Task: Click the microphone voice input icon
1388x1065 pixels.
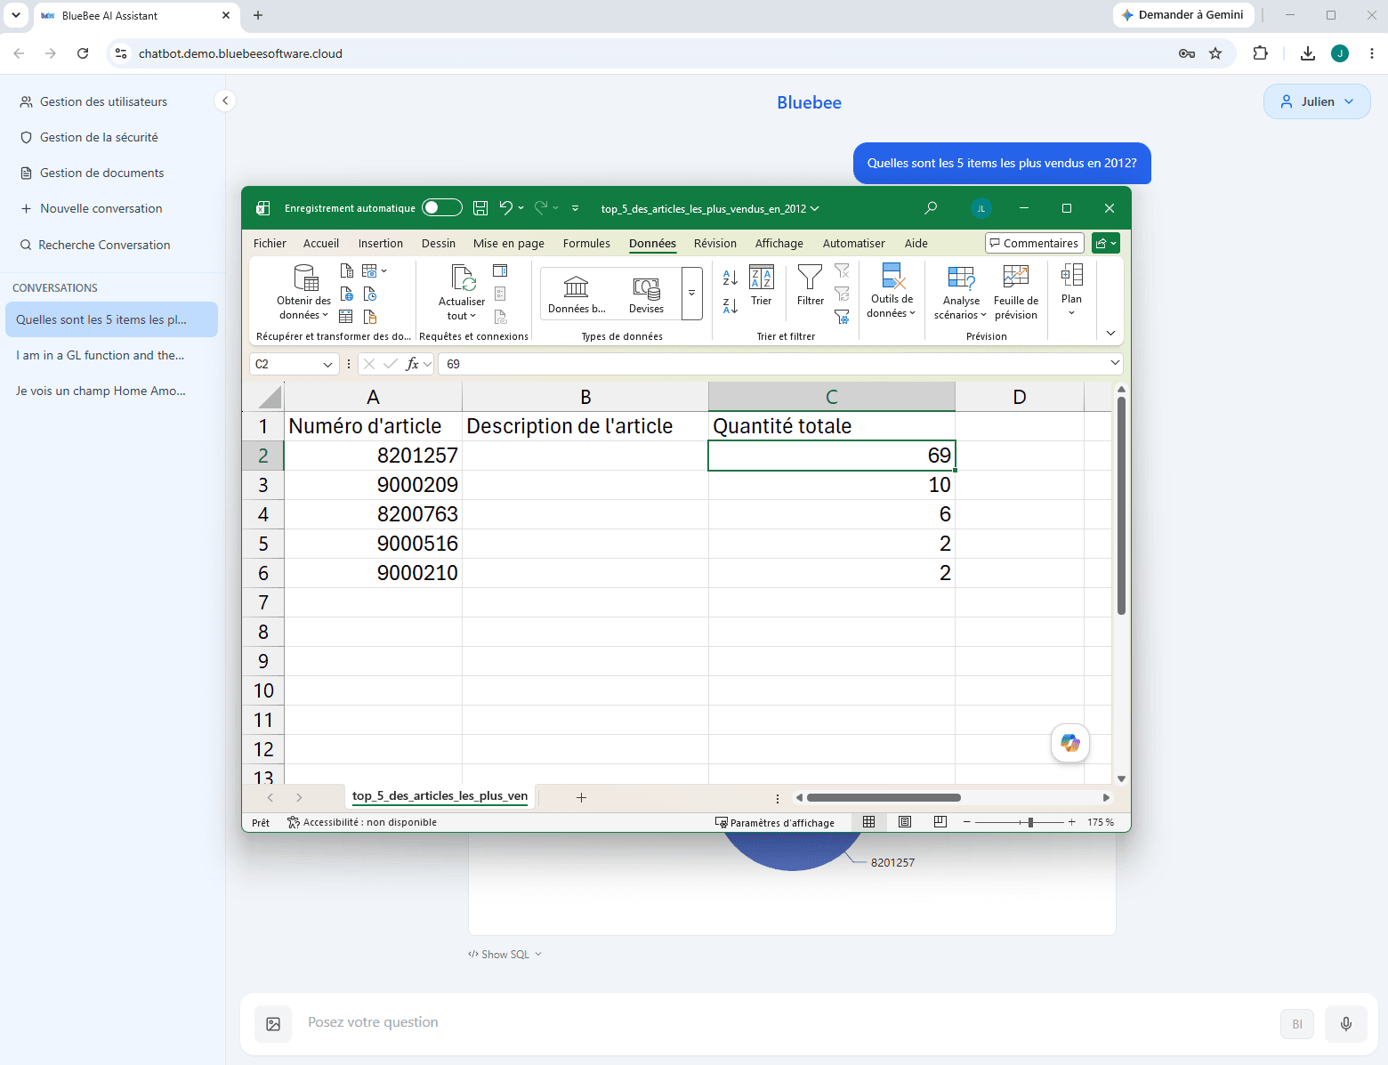Action: [x=1346, y=1024]
